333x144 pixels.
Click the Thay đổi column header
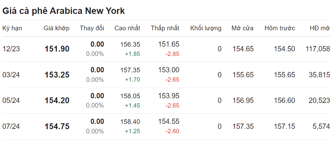tap(92, 28)
